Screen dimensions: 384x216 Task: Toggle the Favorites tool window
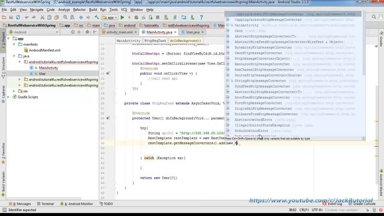pyautogui.click(x=3, y=153)
